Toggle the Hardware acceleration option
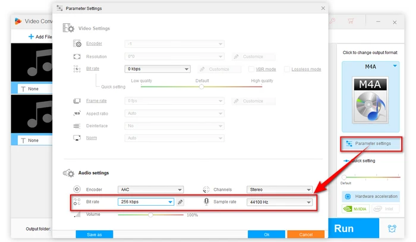Viewport: 416px width, 242px height. 370,196
